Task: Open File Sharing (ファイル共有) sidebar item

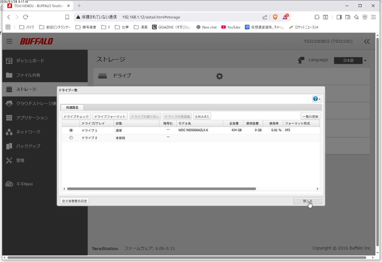Action: [45, 75]
